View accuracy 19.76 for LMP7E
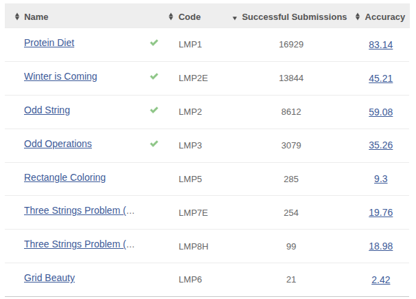Viewport: 416px width, 299px height. point(381,212)
